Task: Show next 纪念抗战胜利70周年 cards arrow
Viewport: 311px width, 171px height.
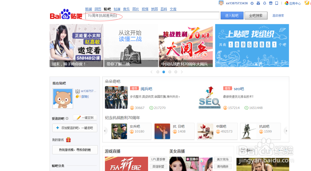Action: (x=286, y=131)
